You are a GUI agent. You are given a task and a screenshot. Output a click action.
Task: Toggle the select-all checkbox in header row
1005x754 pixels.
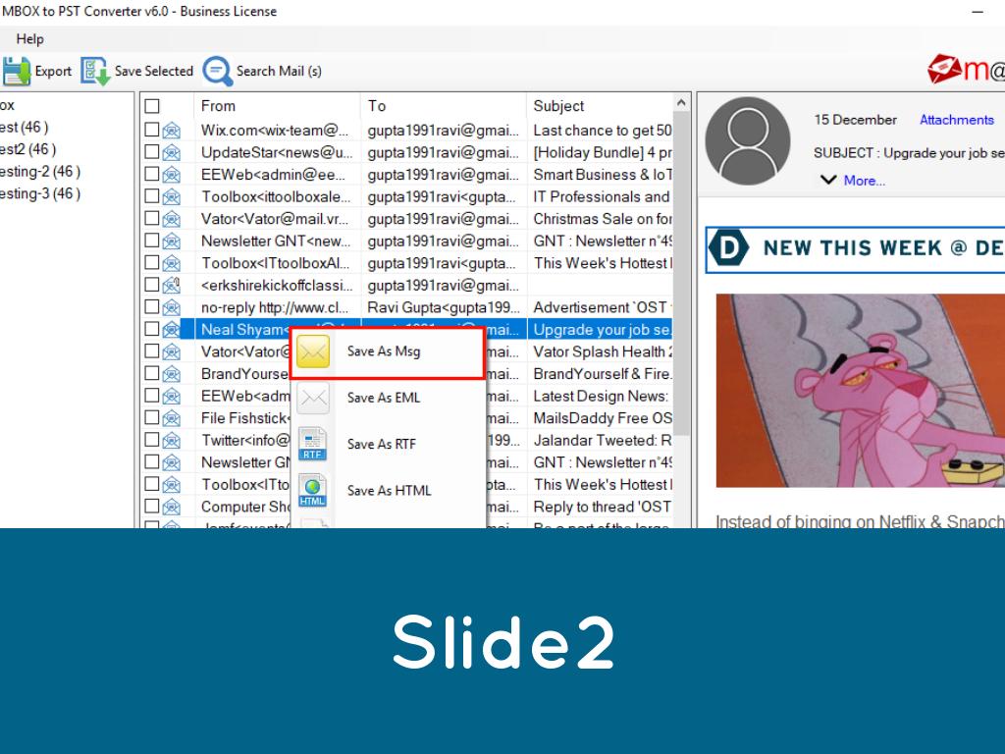(x=152, y=106)
